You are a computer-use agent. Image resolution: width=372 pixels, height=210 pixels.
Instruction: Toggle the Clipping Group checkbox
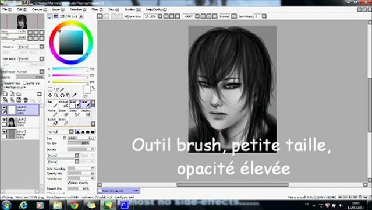(x=25, y=83)
